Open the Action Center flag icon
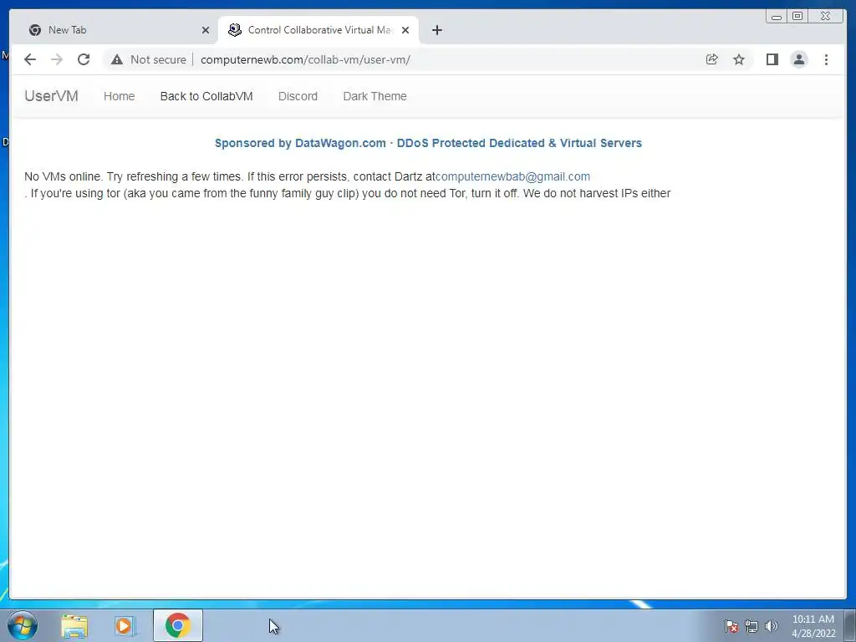The width and height of the screenshot is (856, 642). tap(731, 626)
